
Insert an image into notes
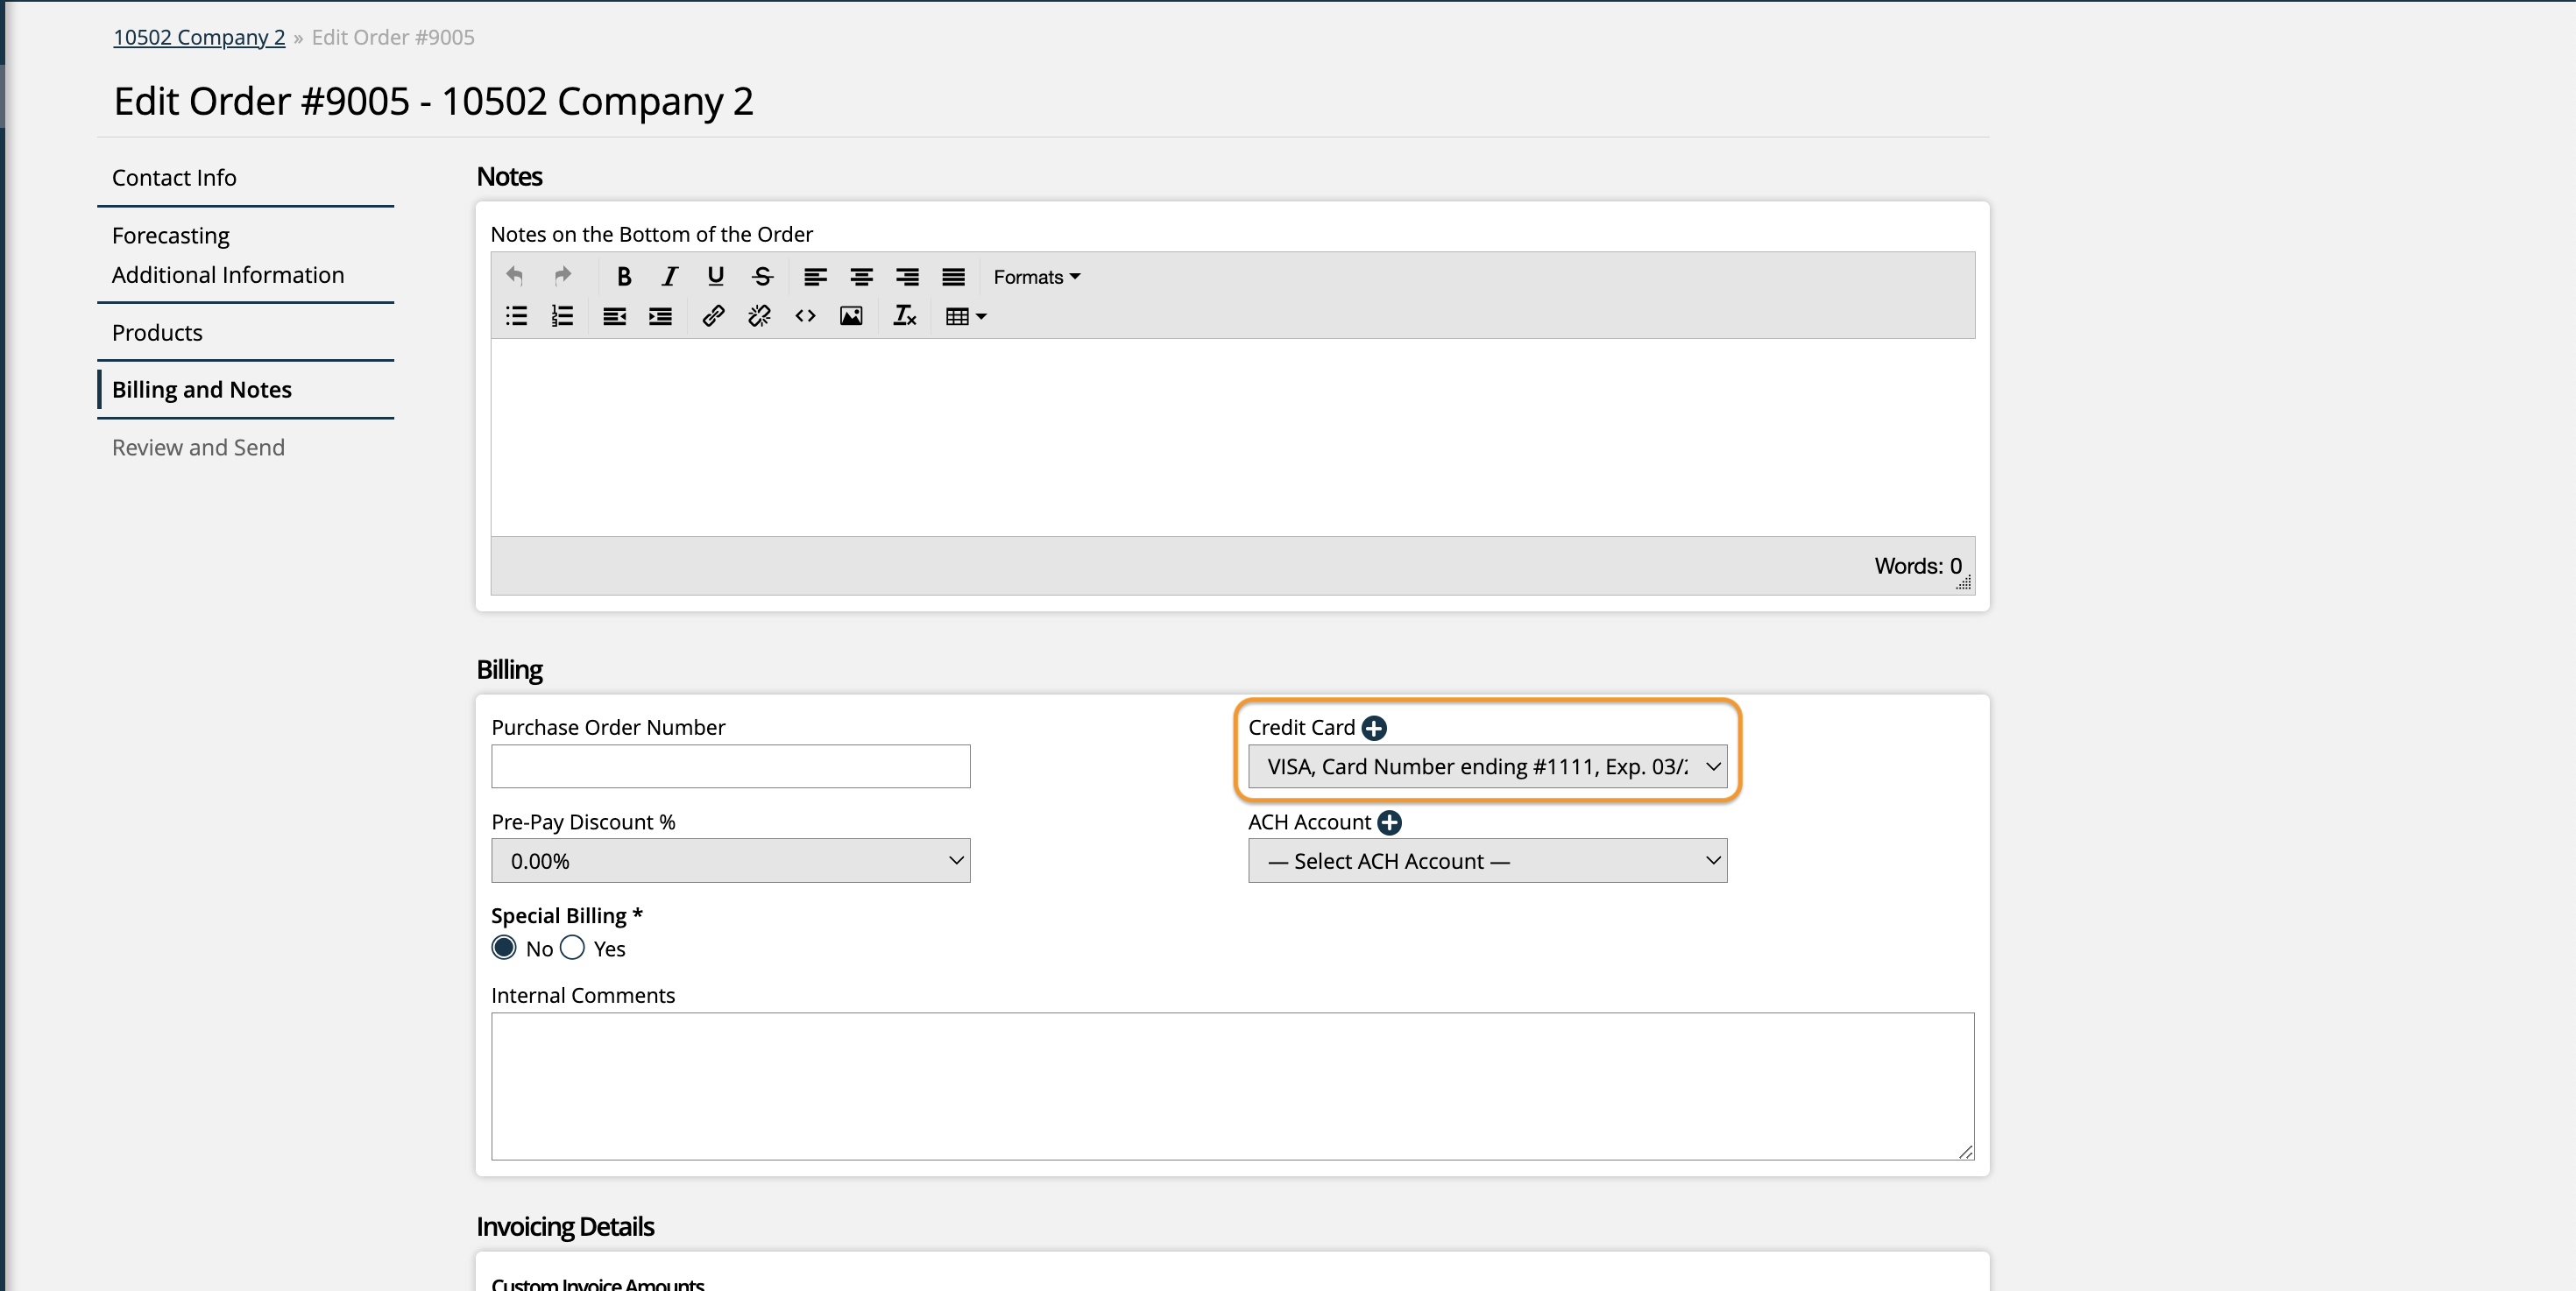click(x=851, y=316)
